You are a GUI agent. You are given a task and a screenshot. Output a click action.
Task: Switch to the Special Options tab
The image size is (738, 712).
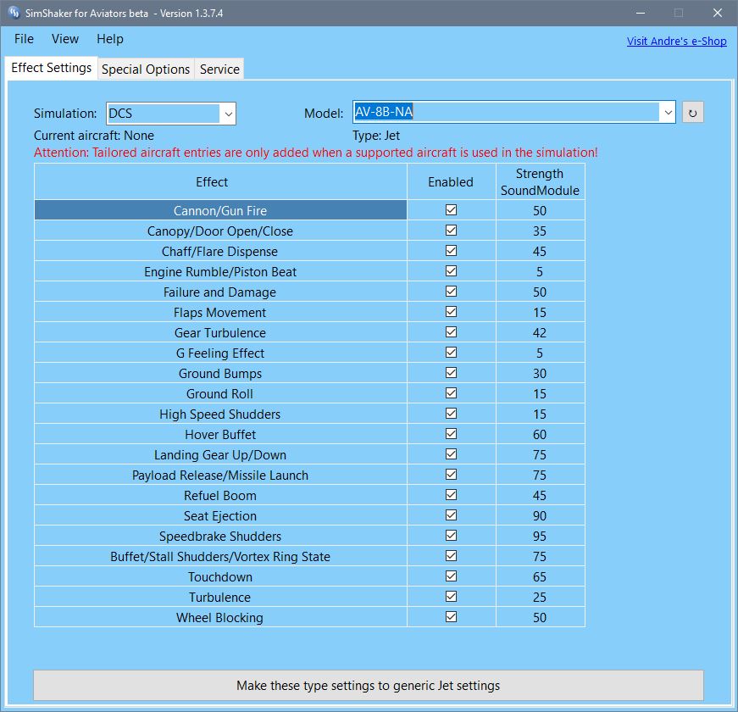click(146, 70)
